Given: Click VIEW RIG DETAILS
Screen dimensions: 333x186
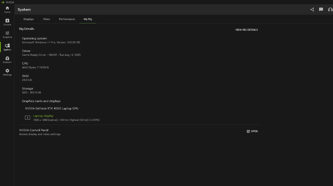Looking at the screenshot, I should pyautogui.click(x=246, y=30).
